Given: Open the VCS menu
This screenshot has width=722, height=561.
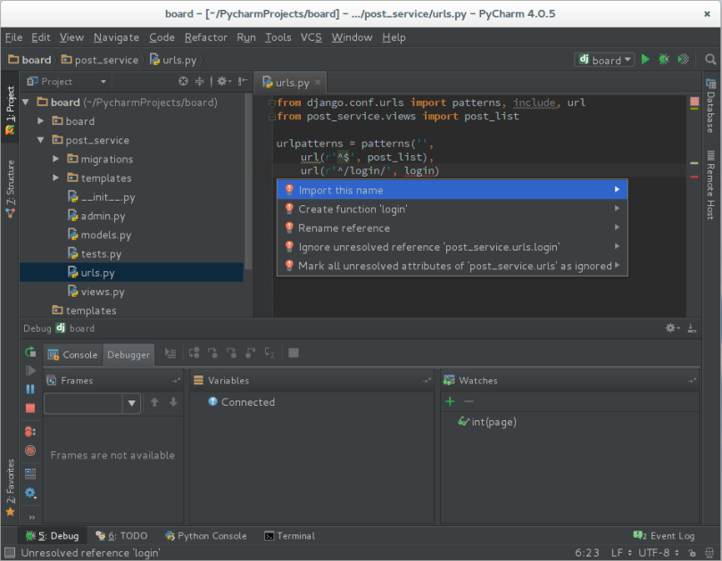Looking at the screenshot, I should (x=311, y=37).
